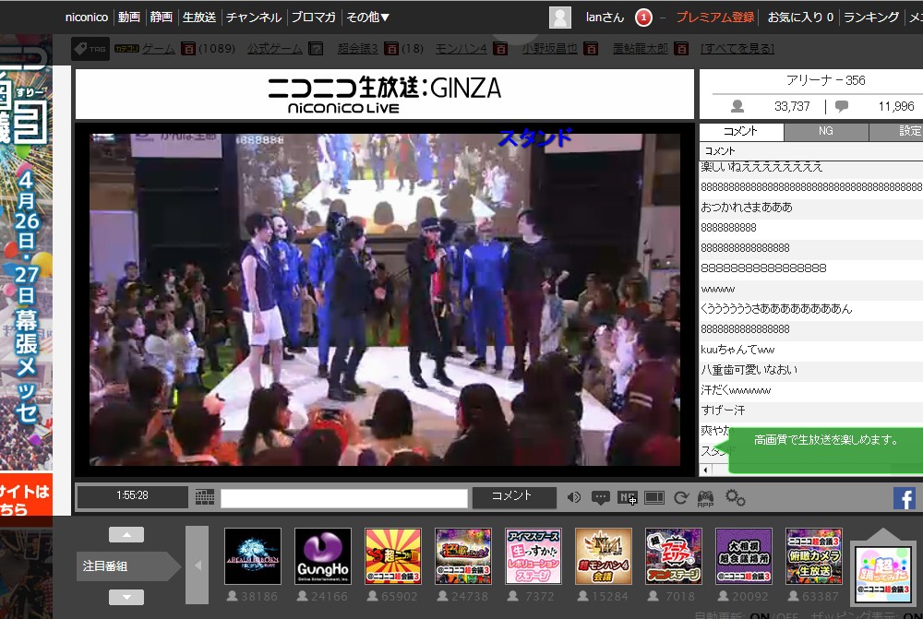The width and height of the screenshot is (923, 619).
Task: Open the NG add icon
Action: (628, 498)
